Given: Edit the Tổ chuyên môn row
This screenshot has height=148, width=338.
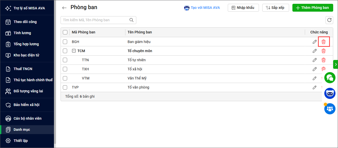Looking at the screenshot, I should pyautogui.click(x=314, y=51).
